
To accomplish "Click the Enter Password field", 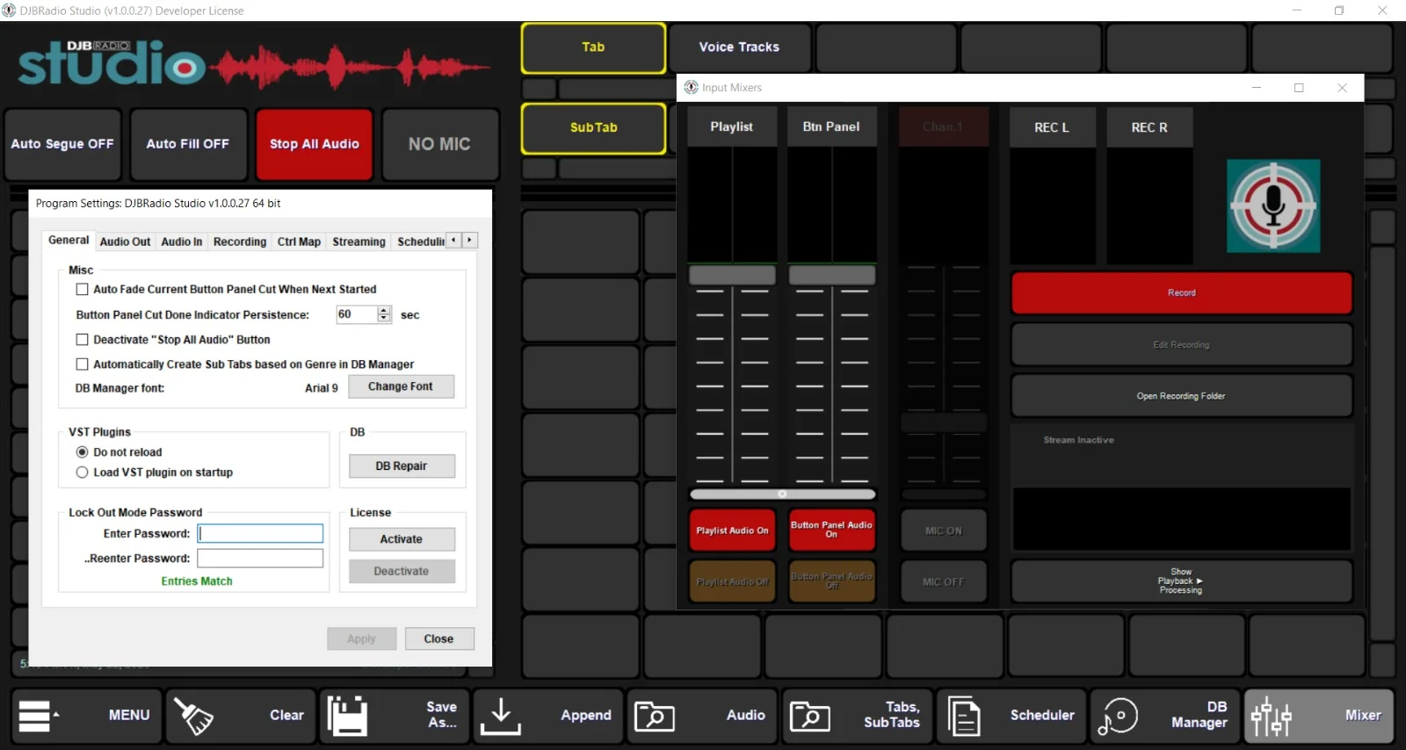I will click(x=260, y=533).
